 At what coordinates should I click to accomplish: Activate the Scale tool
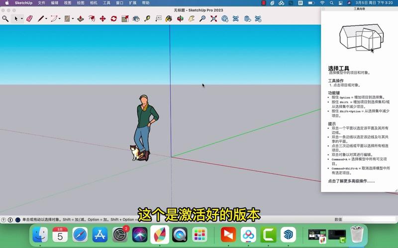click(x=125, y=19)
